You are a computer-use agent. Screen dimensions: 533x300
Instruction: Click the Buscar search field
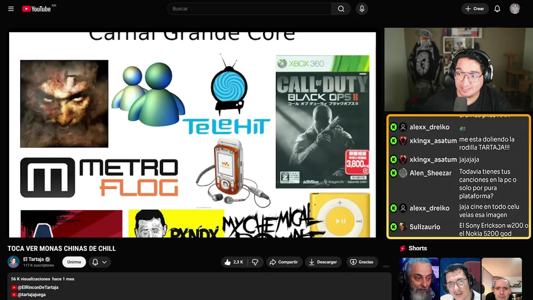coord(249,9)
